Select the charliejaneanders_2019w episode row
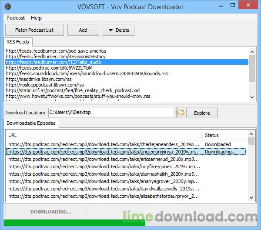Image resolution: width=261 pixels, height=230 pixels. 126,144
